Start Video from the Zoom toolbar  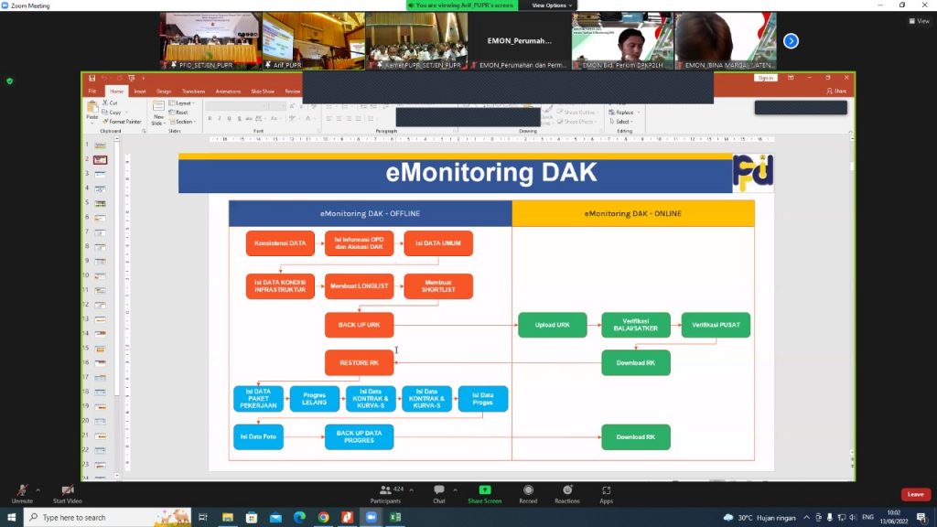coord(67,491)
